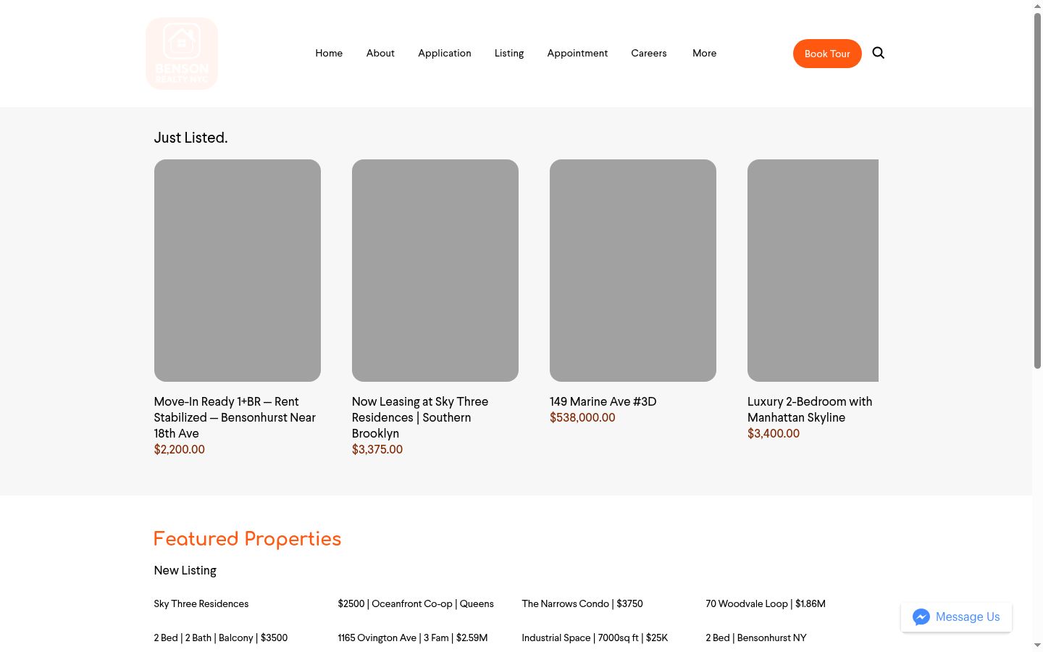Open the Home menu item
The image size is (1043, 652).
[x=329, y=53]
